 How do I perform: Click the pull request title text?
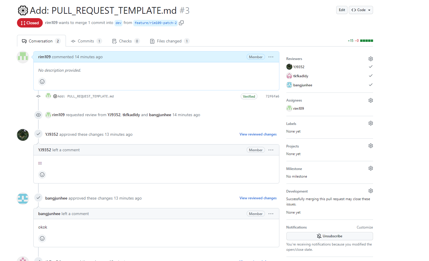click(x=97, y=11)
